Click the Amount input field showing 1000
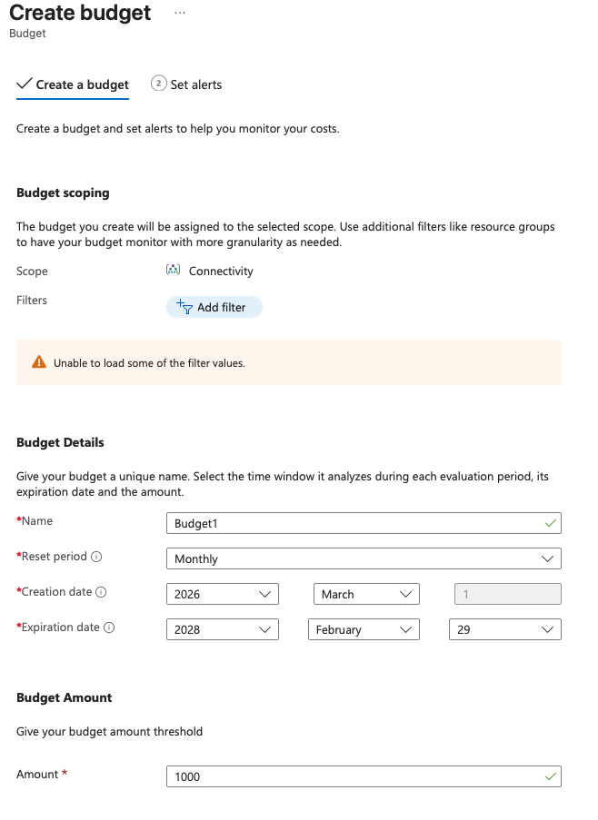This screenshot has height=820, width=598. pos(354,776)
